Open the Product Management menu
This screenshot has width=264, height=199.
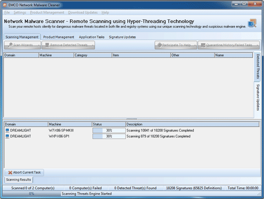click(47, 12)
